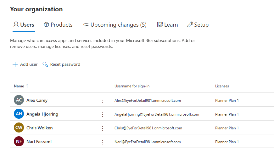This screenshot has width=274, height=156.
Task: Click the Username for sign-in column header
Action: tap(134, 86)
